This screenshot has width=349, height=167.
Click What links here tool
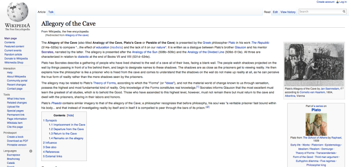coord(16,99)
